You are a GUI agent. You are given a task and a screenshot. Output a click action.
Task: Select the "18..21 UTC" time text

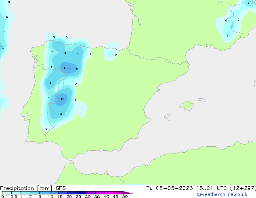pyautogui.click(x=212, y=188)
